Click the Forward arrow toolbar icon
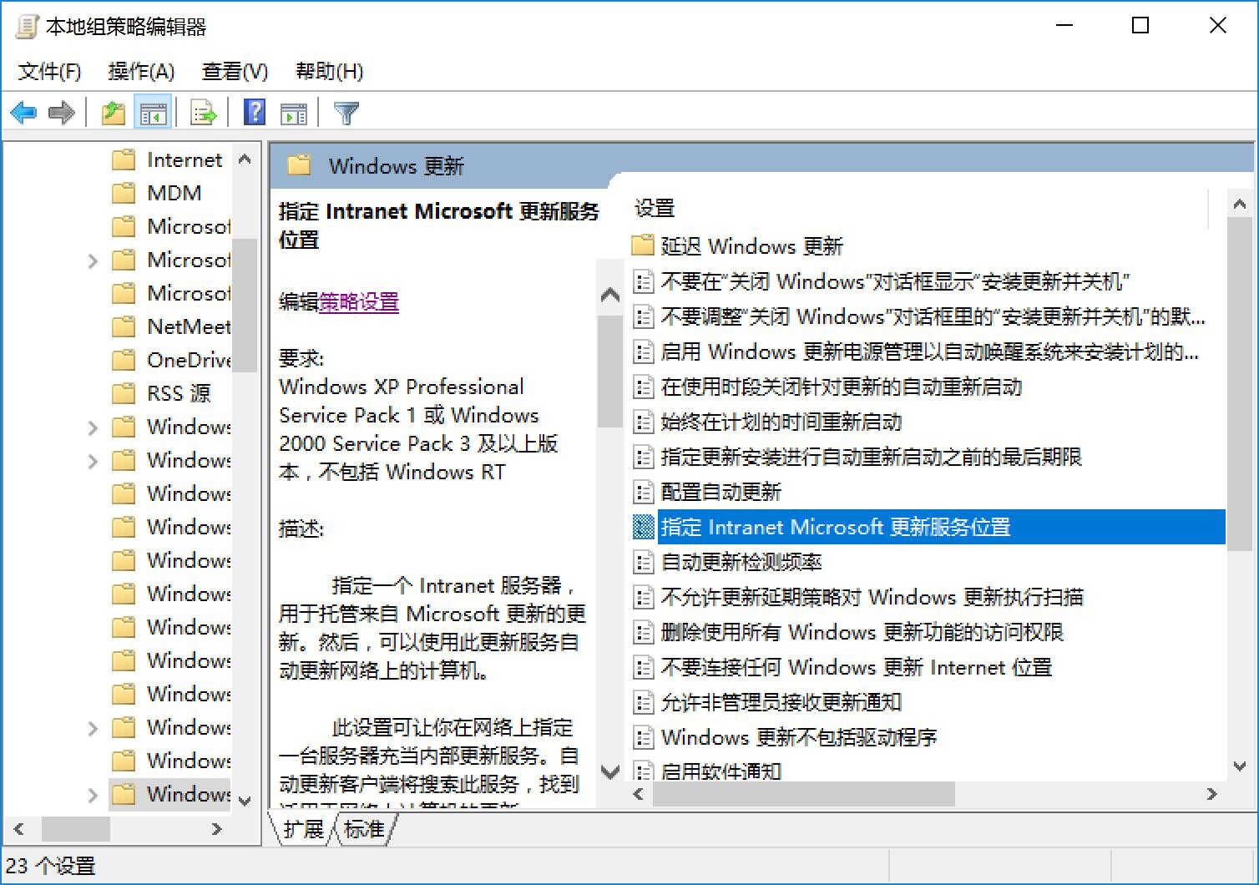This screenshot has height=885, width=1259. click(62, 113)
